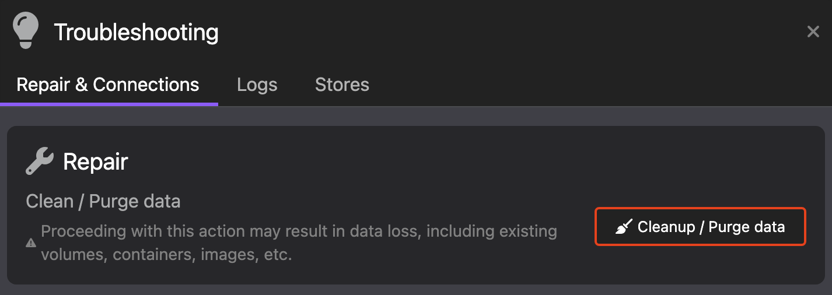This screenshot has height=295, width=832.
Task: Open the Stores tab
Action: 342,85
